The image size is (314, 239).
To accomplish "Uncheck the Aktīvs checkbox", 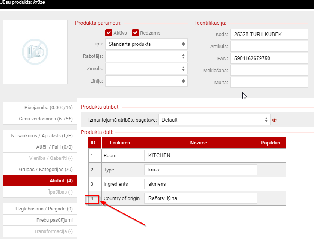I will tap(109, 33).
